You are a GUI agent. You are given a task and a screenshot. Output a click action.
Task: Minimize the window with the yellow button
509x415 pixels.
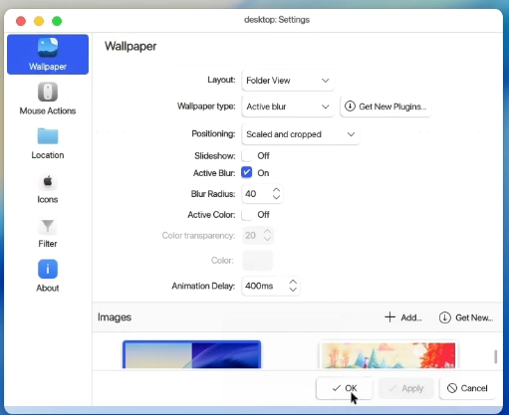click(x=39, y=21)
